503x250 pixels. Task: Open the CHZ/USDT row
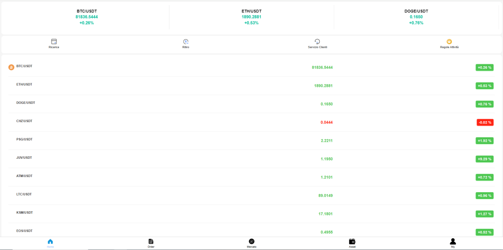click(x=251, y=122)
